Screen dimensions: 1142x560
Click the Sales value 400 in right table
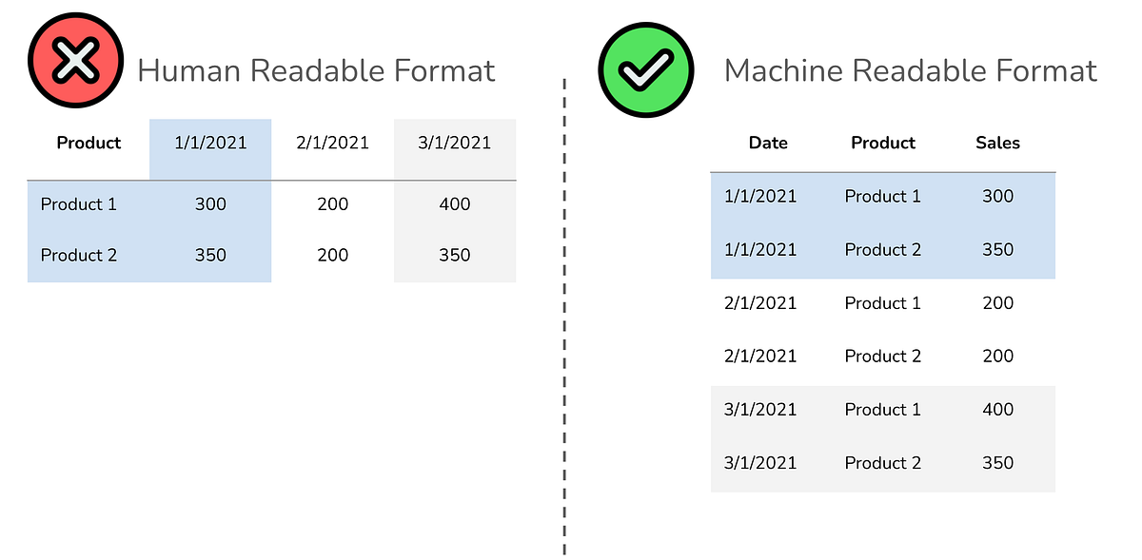(997, 410)
